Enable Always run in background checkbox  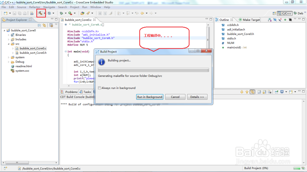coord(99,88)
